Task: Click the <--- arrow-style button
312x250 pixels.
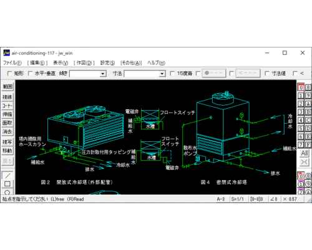Action: pyautogui.click(x=248, y=73)
